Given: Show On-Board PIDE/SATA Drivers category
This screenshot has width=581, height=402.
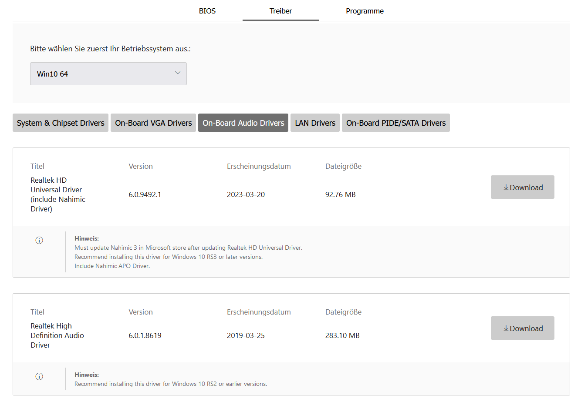Looking at the screenshot, I should point(396,123).
